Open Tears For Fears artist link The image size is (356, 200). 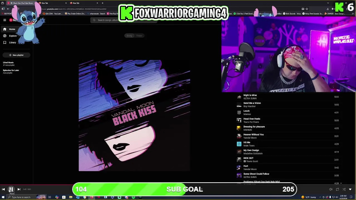(x=251, y=122)
